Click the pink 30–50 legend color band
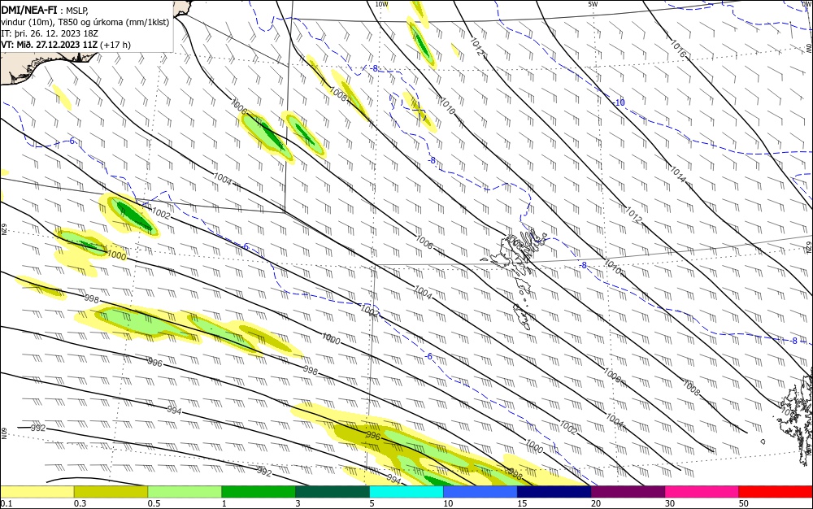 click(x=702, y=492)
